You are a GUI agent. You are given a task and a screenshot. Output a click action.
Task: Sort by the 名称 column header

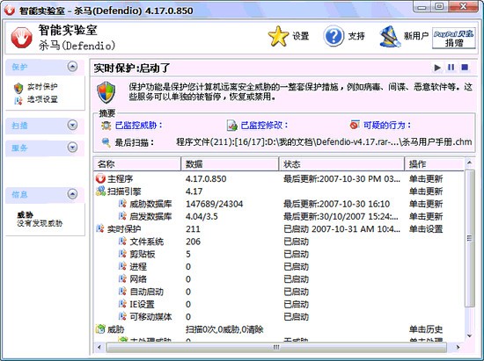tap(137, 164)
